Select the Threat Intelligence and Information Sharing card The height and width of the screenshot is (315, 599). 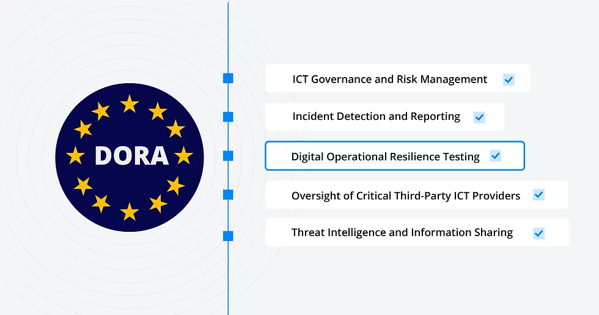pos(417,232)
